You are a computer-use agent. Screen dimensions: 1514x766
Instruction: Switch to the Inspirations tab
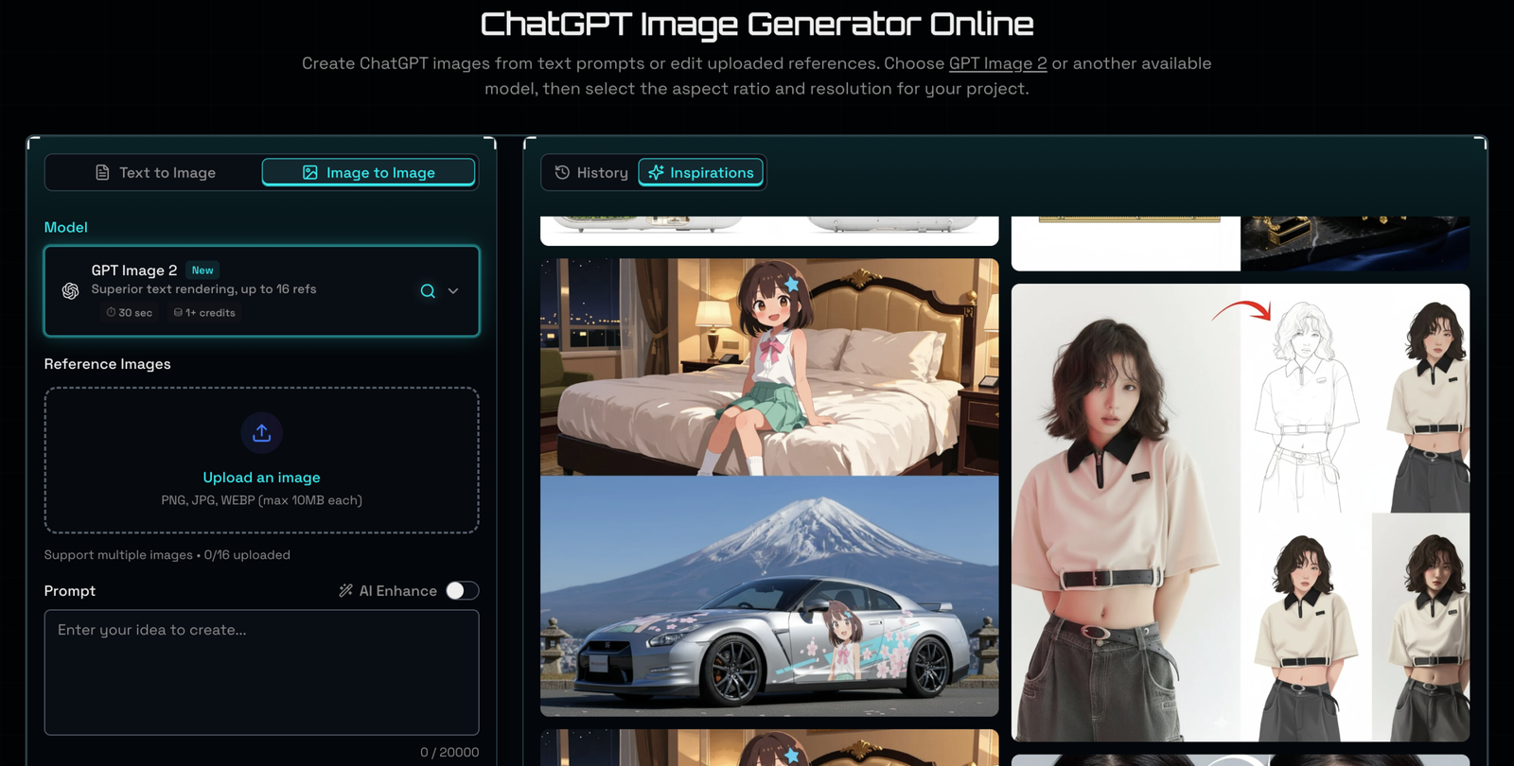click(x=701, y=173)
